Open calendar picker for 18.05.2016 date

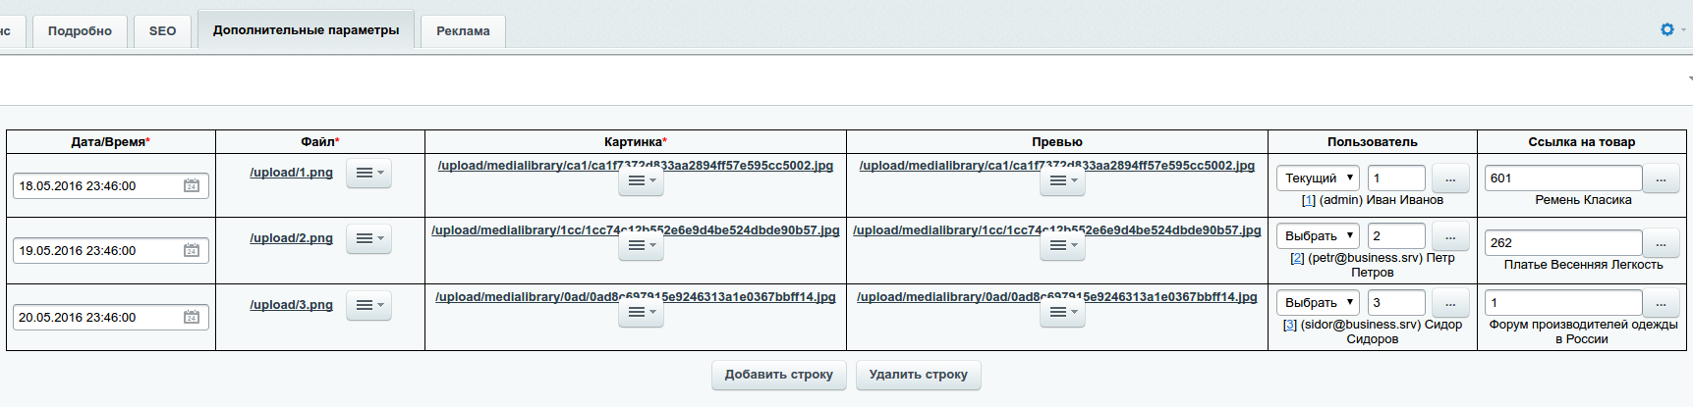(x=192, y=185)
